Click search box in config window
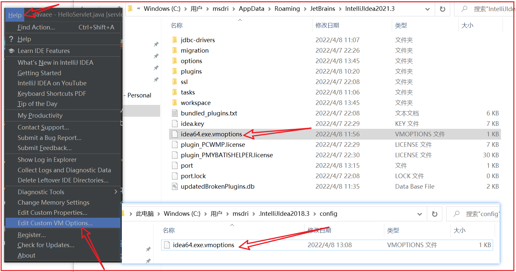 point(473,214)
